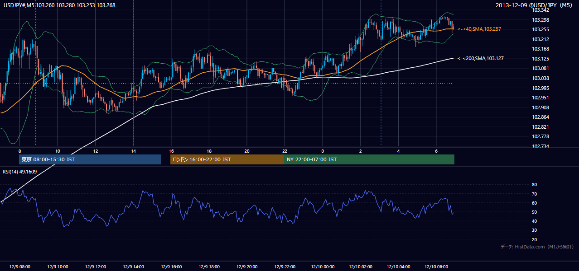Click the 12/10 02:00 time axis label

[361, 267]
